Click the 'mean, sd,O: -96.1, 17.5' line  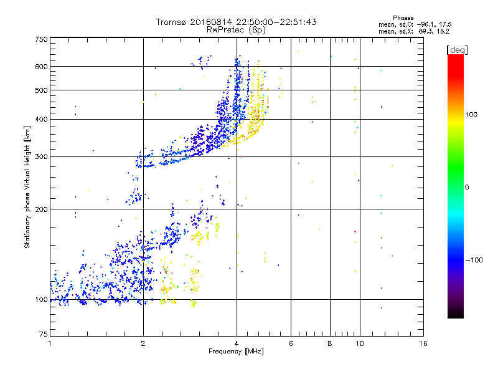pos(415,24)
